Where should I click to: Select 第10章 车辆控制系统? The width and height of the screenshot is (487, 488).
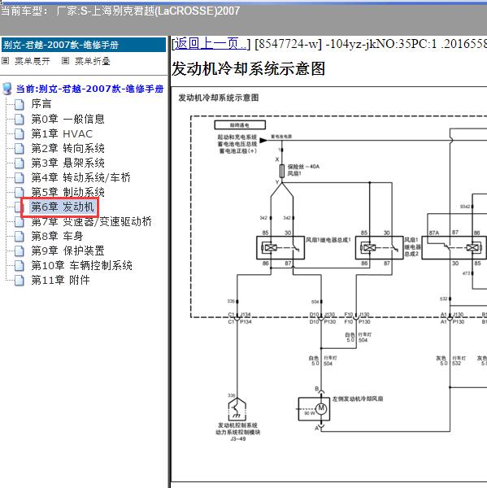pyautogui.click(x=81, y=265)
